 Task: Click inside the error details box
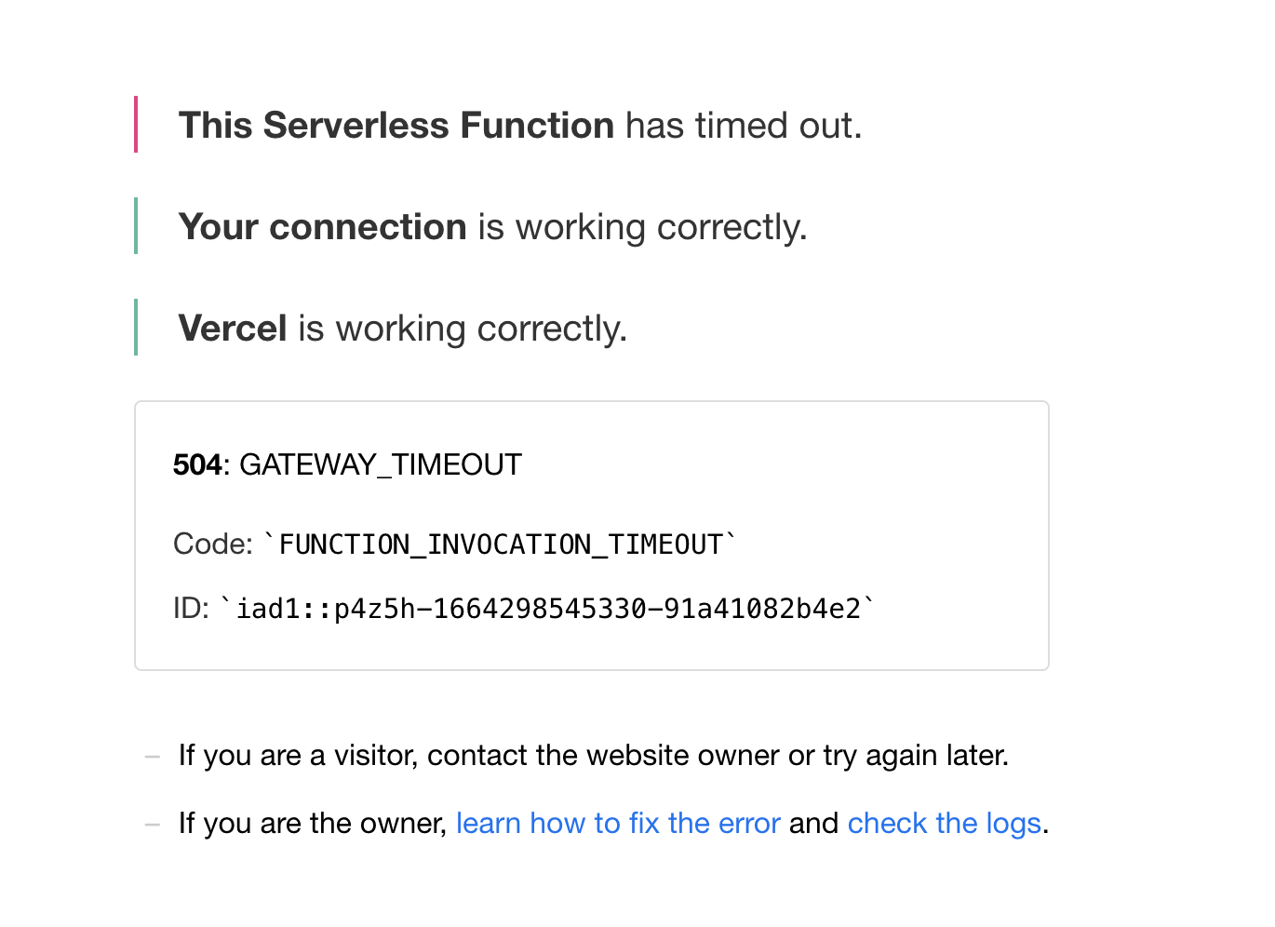click(591, 535)
